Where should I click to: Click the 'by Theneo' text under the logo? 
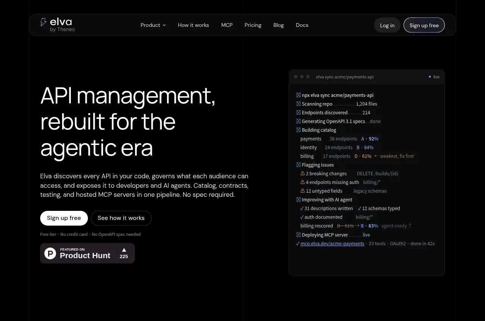coord(63,30)
